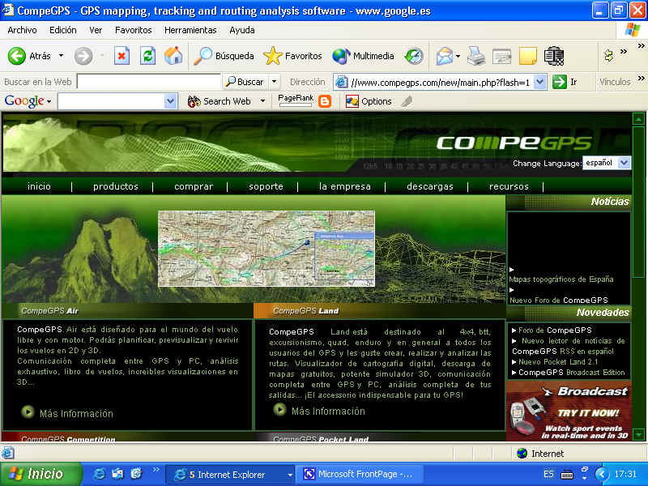The image size is (648, 486).
Task: Click the Google toolbar search field
Action: tap(111, 101)
